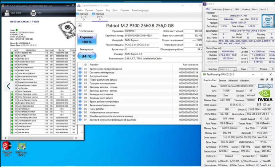Image resolution: width=275 pixels, height=167 pixels.
Task: Click the HDDScan S.M.A.R.T. Report heading
Action: tap(25, 22)
